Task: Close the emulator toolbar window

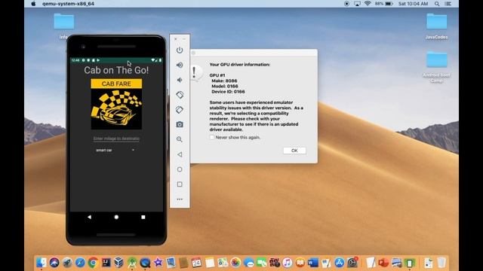Action: click(176, 39)
